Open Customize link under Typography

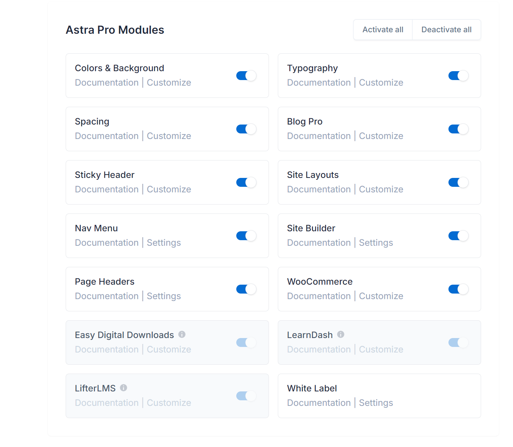[381, 83]
